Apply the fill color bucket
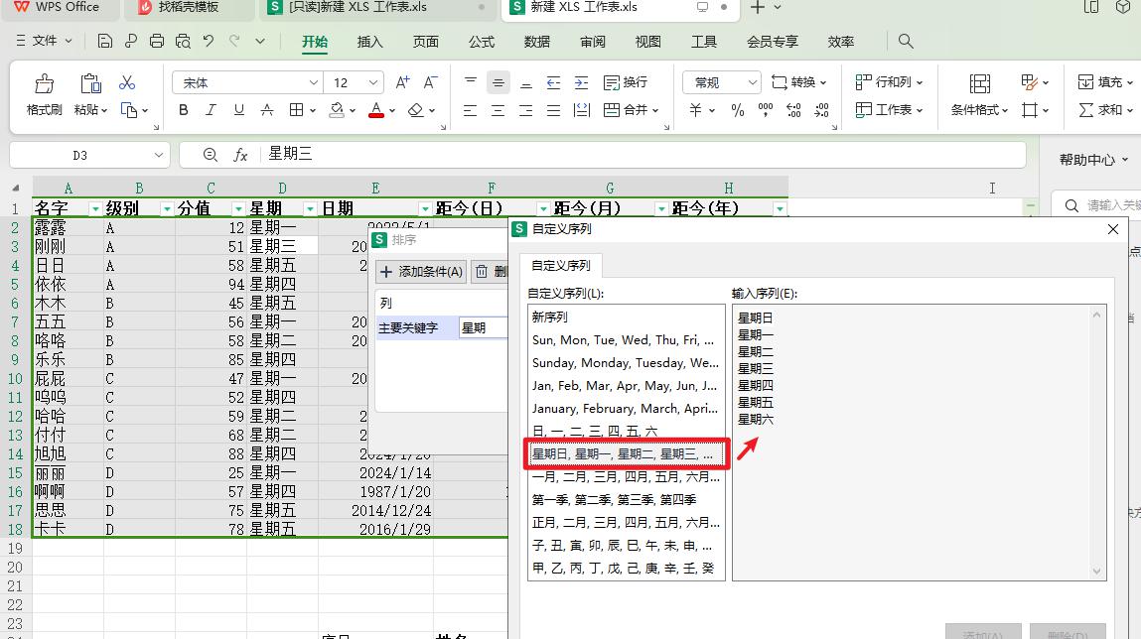 (x=337, y=110)
